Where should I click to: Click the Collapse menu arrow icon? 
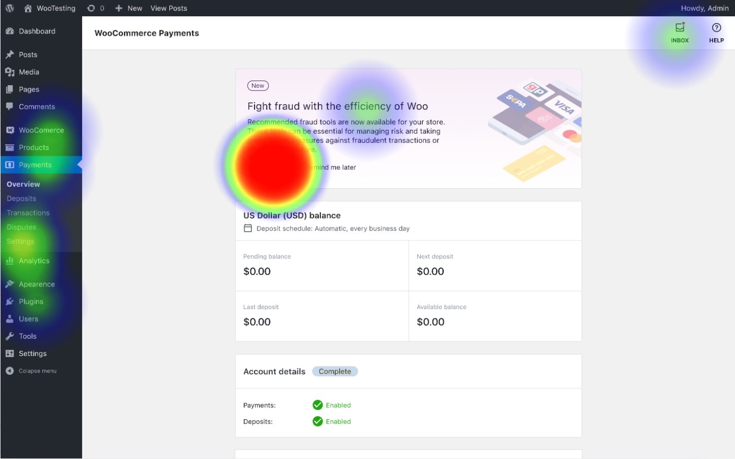coord(9,371)
